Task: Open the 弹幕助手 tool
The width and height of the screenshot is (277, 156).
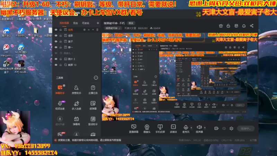Action: (60, 89)
